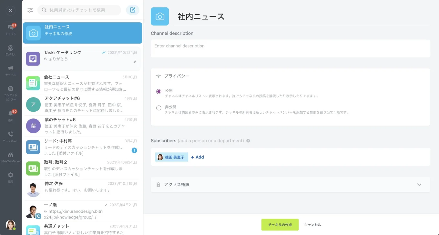Viewport: 439px width, 235px height.
Task: Click the new chat compose icon
Action: 133,10
